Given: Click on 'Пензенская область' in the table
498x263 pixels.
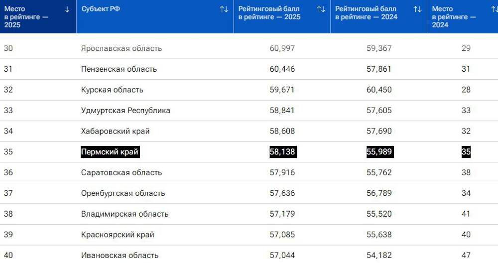Looking at the screenshot, I should [119, 69].
